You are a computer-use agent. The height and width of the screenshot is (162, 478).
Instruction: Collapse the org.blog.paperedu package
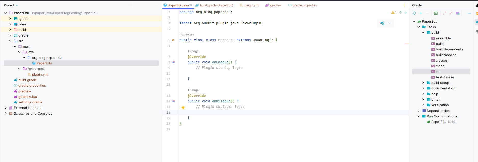click(x=24, y=58)
